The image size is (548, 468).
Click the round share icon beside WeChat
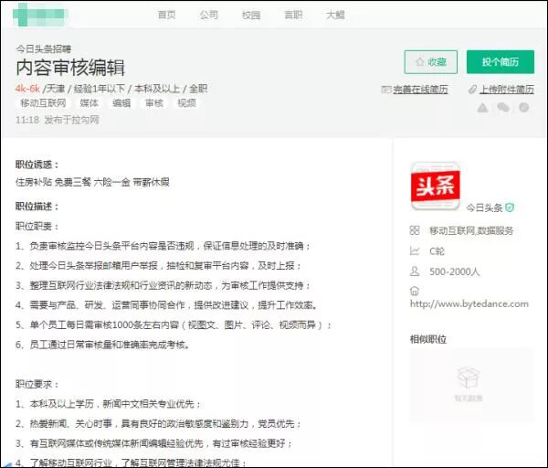pos(523,108)
